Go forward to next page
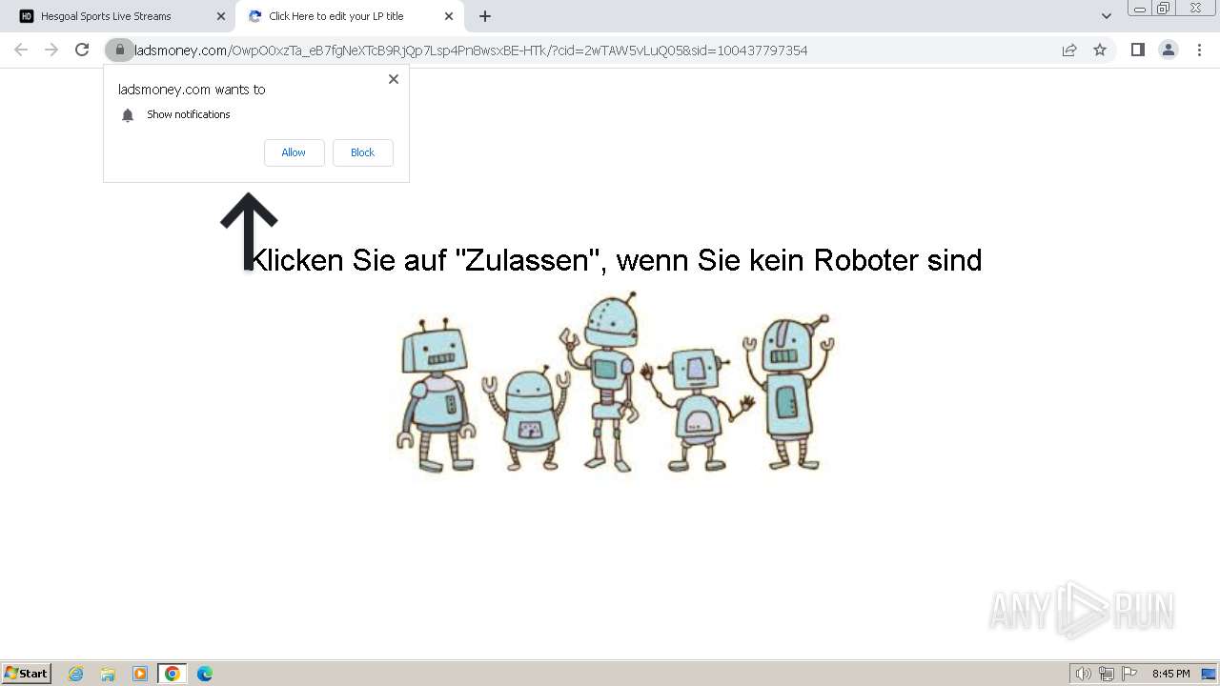The width and height of the screenshot is (1220, 686). pos(51,50)
